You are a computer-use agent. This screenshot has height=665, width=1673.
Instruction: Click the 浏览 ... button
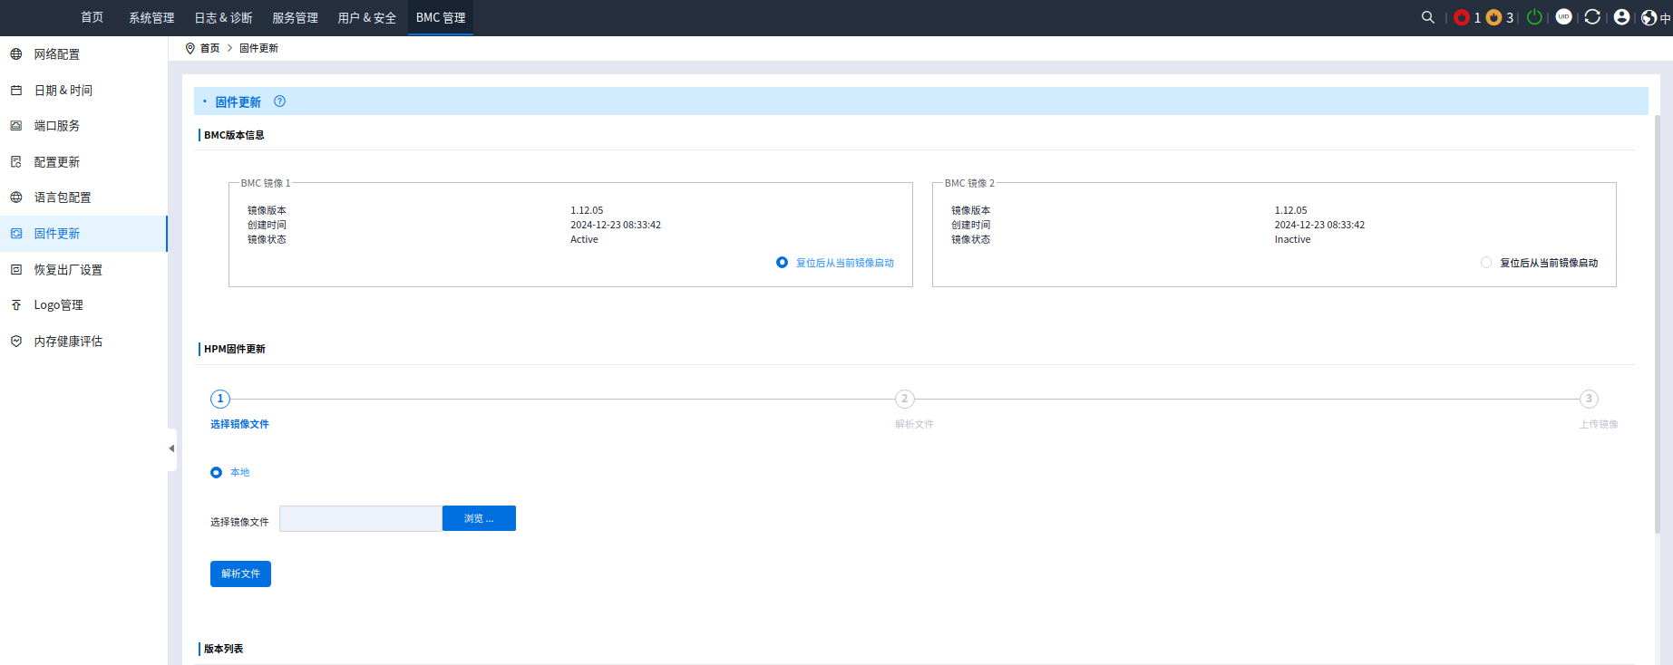[479, 518]
